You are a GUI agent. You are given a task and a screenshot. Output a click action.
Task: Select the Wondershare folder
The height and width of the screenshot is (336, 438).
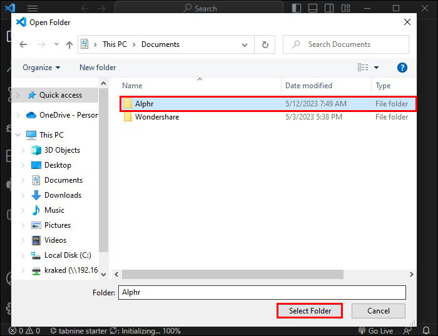coord(268,117)
